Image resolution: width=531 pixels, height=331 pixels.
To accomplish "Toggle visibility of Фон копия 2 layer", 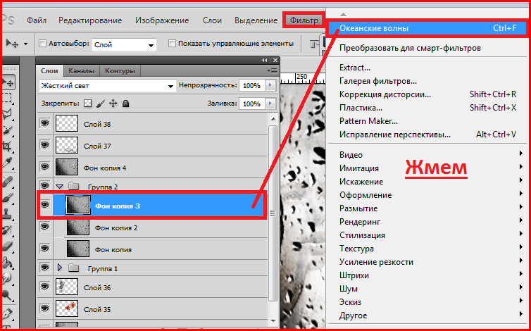I will click(x=44, y=227).
